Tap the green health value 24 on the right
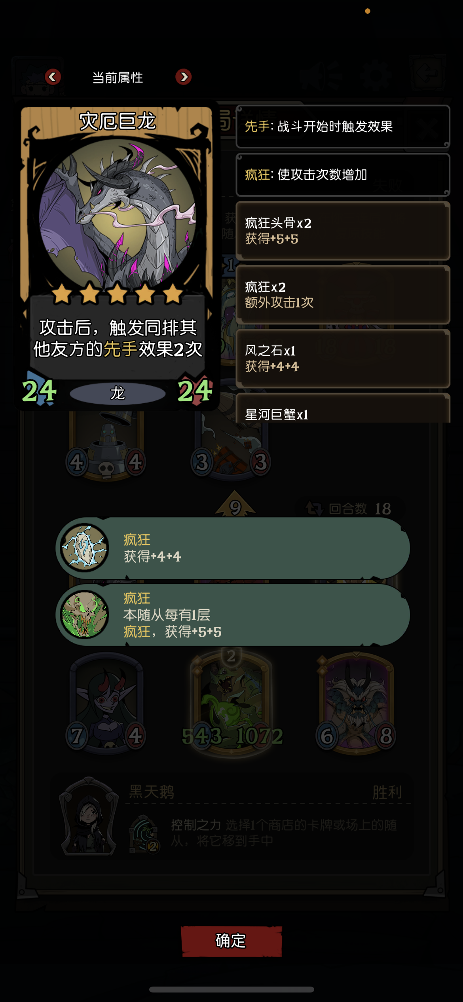This screenshot has height=1002, width=463. point(195,391)
